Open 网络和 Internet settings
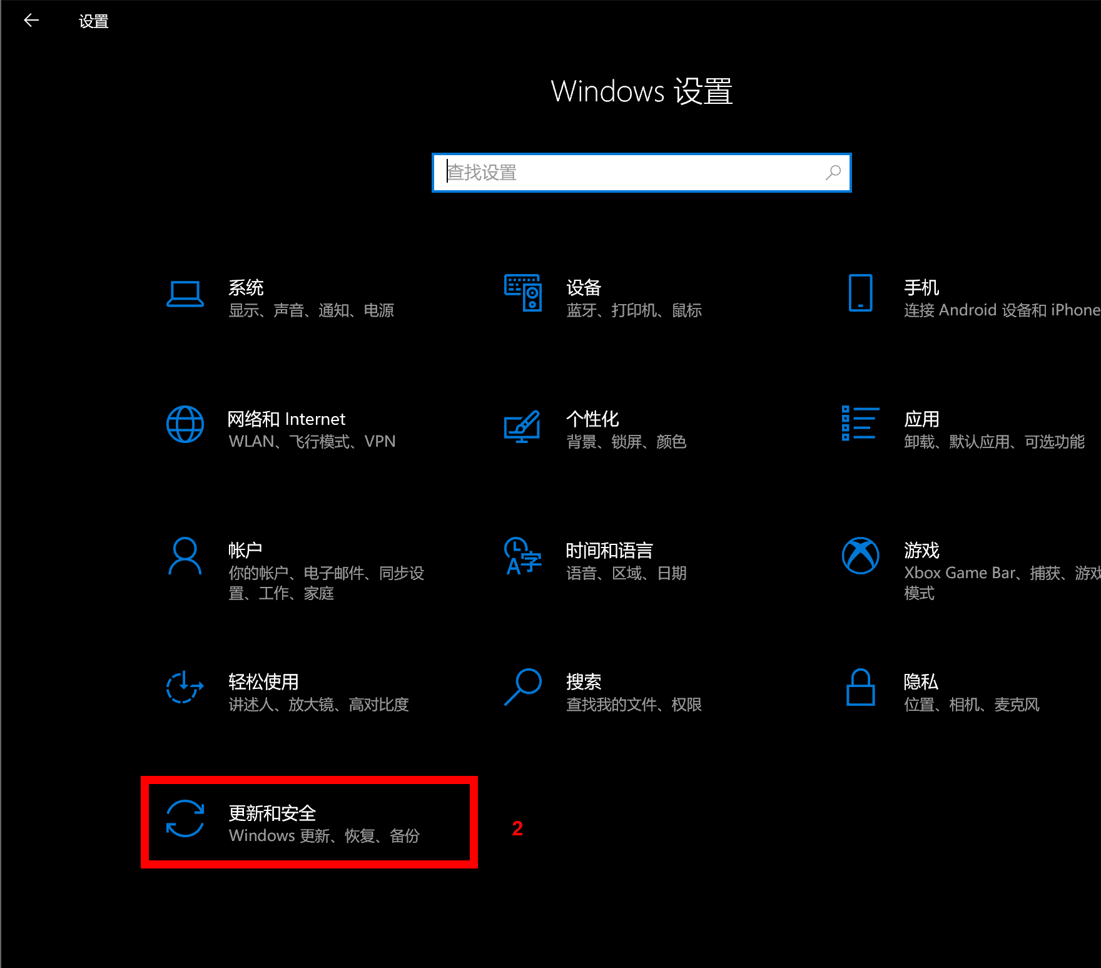This screenshot has width=1101, height=968. point(287,419)
